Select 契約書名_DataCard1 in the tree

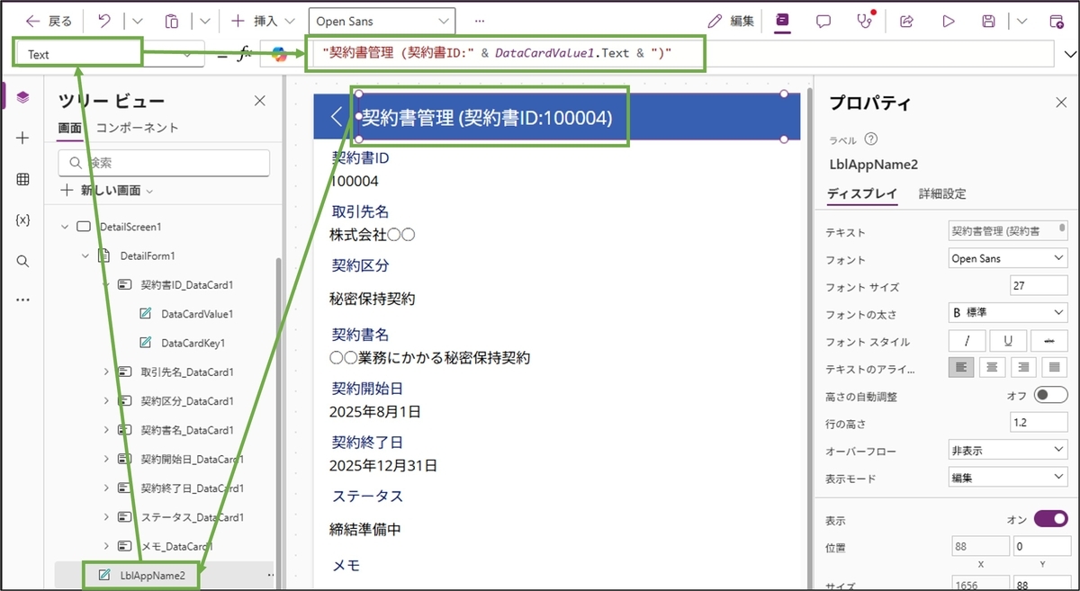(187, 430)
